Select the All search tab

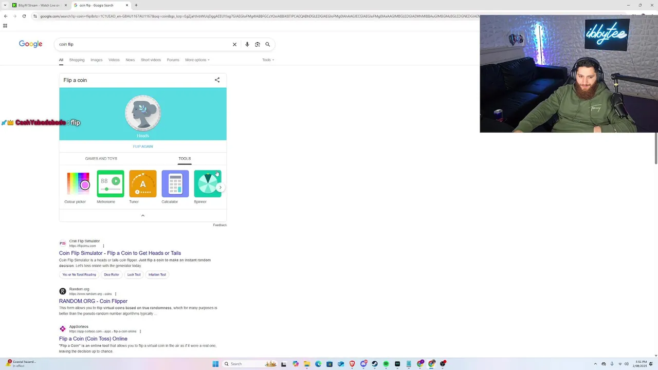tap(61, 60)
